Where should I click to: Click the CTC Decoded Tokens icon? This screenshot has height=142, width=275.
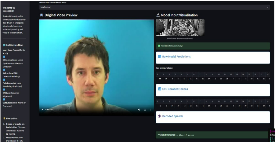tap(160, 89)
